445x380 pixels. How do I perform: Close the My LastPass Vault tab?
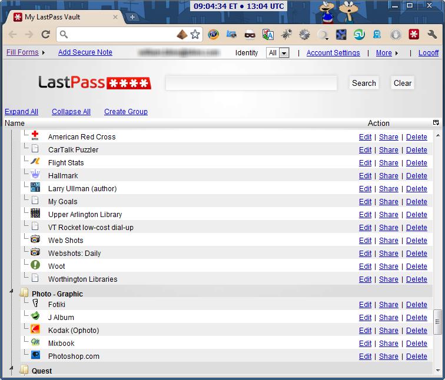(x=115, y=17)
